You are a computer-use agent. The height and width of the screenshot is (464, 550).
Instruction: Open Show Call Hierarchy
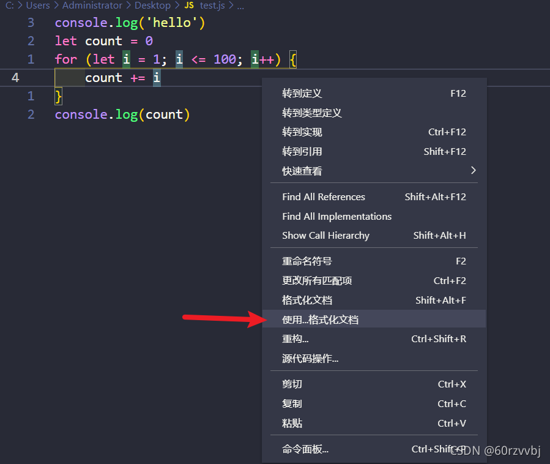coord(326,235)
